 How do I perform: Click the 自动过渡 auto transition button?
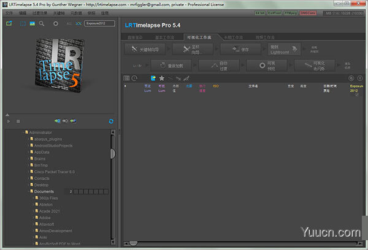coord(219,66)
